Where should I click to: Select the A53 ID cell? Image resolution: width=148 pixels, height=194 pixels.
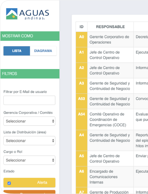[x=81, y=101]
